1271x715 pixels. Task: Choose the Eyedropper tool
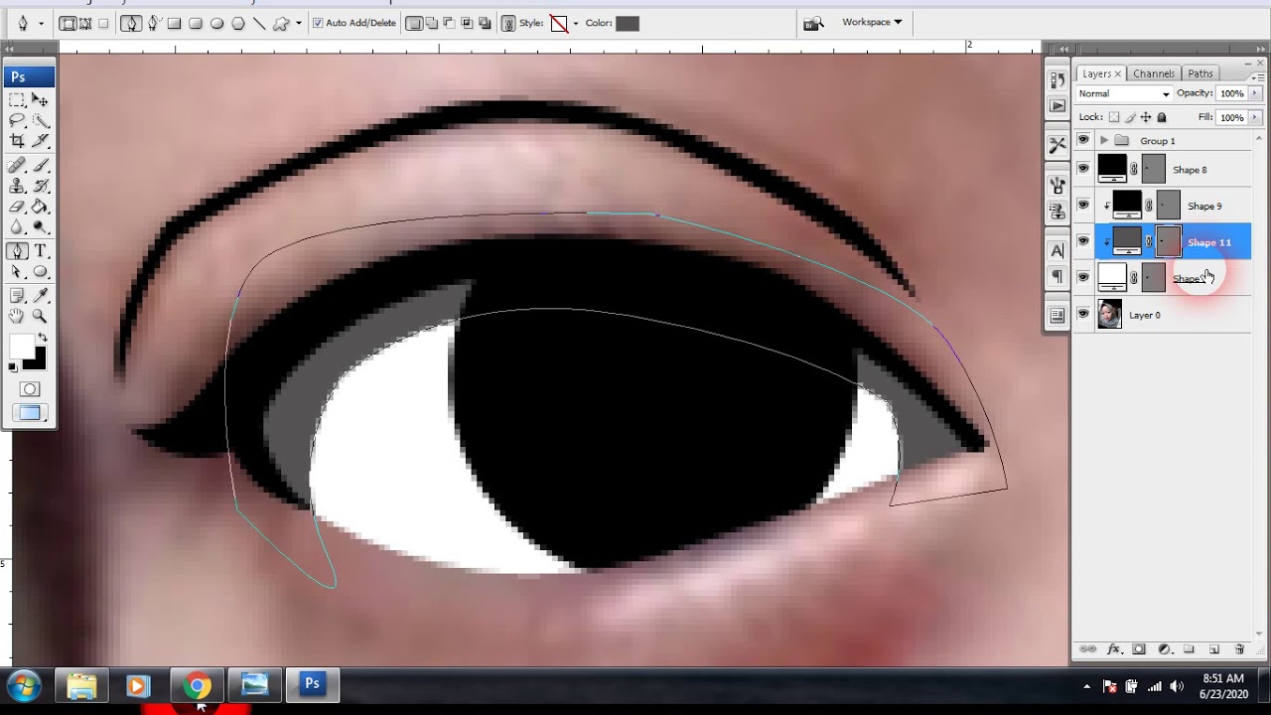click(x=41, y=295)
